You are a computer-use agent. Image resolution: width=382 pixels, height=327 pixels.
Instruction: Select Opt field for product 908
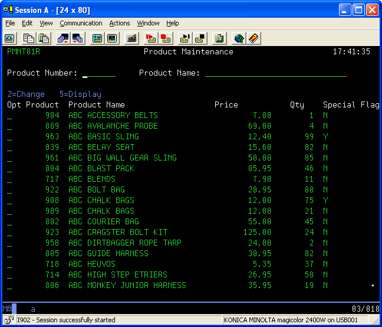coord(9,201)
